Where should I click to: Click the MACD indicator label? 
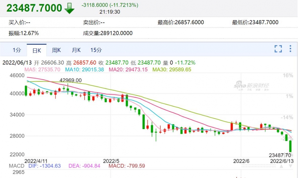(16, 166)
